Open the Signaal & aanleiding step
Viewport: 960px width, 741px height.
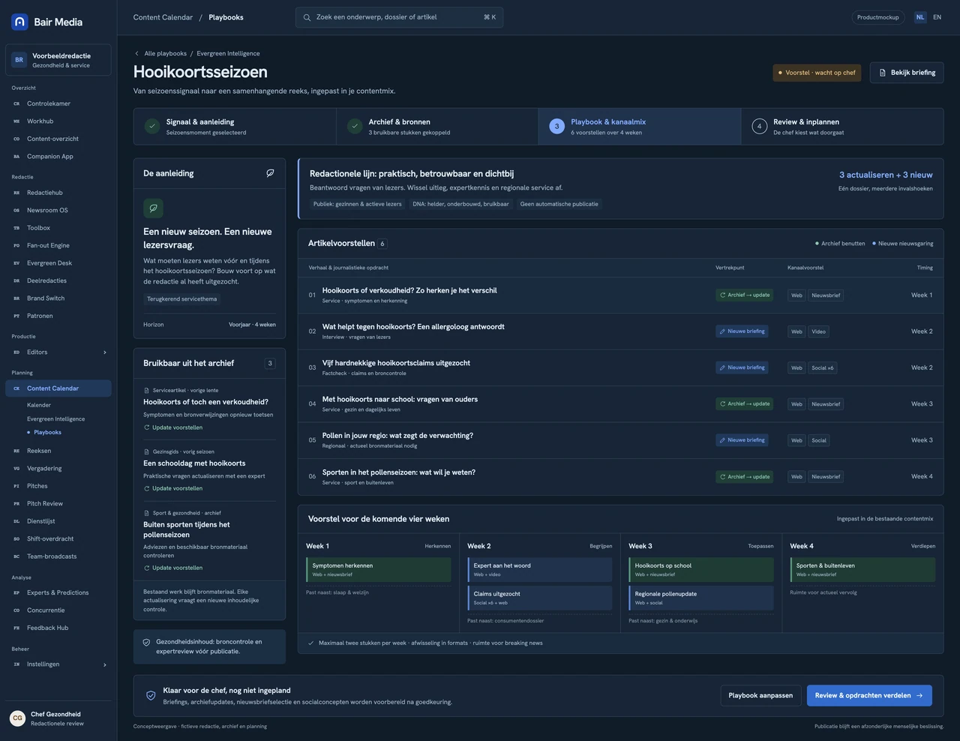235,127
